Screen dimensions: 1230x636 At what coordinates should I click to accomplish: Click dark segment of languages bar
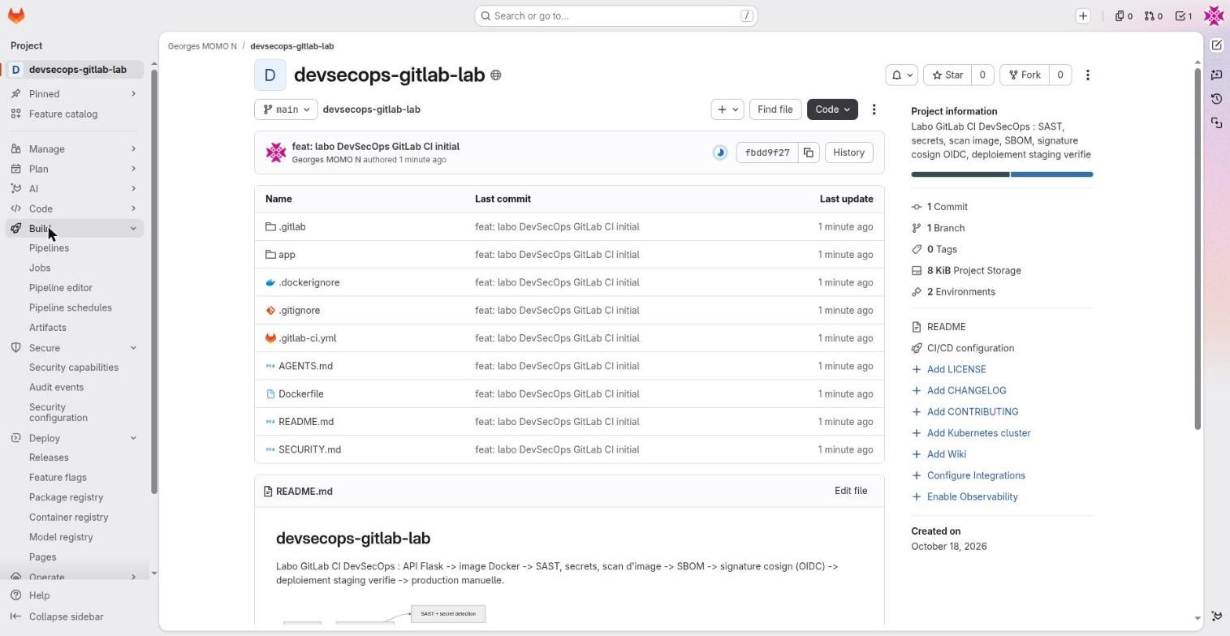click(x=960, y=174)
